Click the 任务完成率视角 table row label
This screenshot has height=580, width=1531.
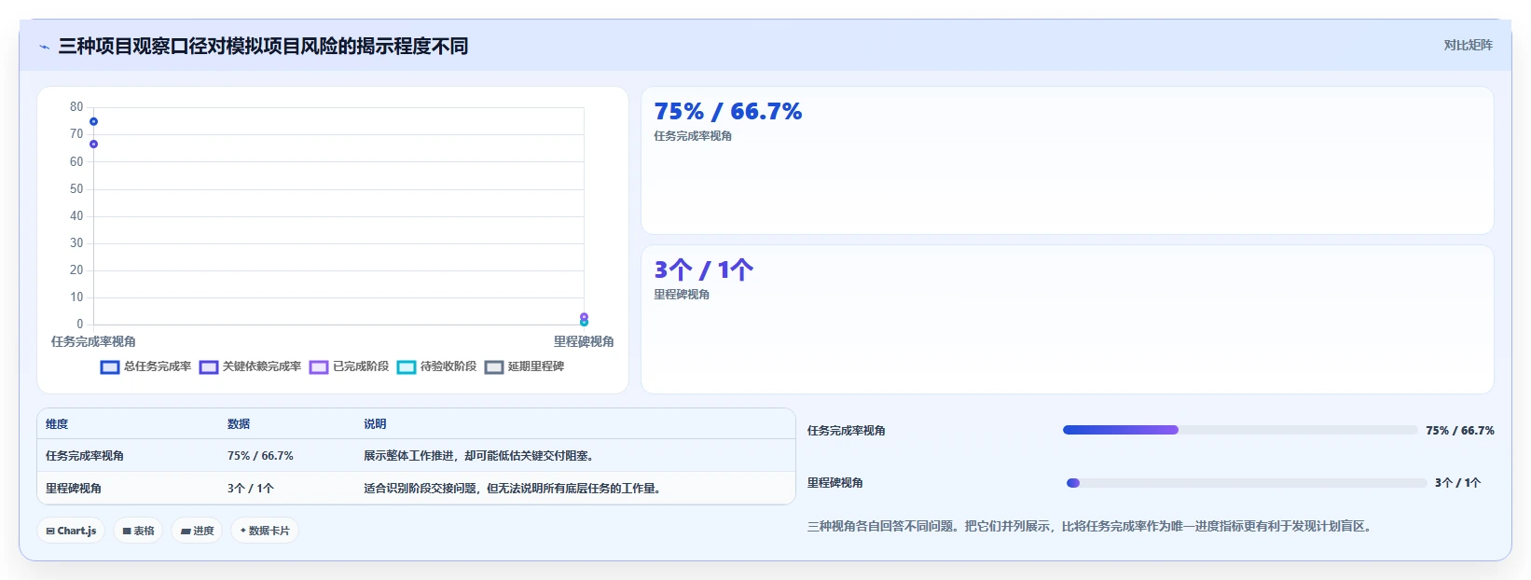85,455
